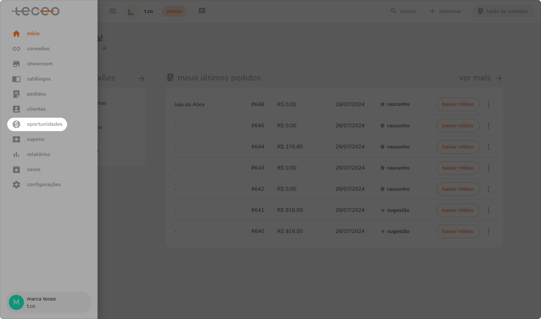Click ver mais link for orders
Image resolution: width=541 pixels, height=319 pixels.
pyautogui.click(x=480, y=78)
